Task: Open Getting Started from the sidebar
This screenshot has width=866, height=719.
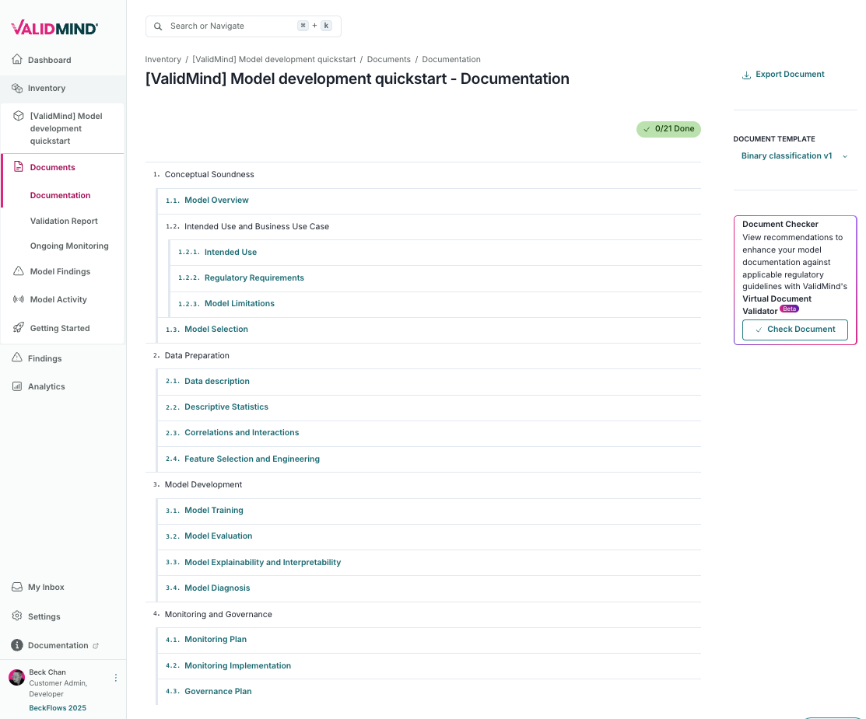Action: [58, 328]
